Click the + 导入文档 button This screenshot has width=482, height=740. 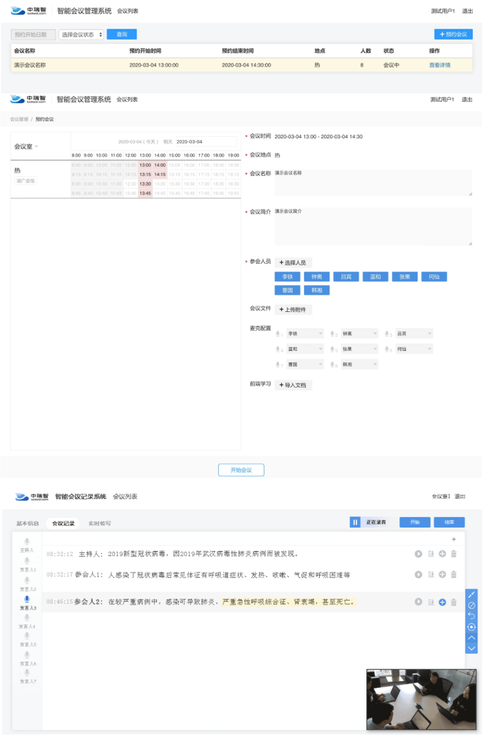point(293,385)
